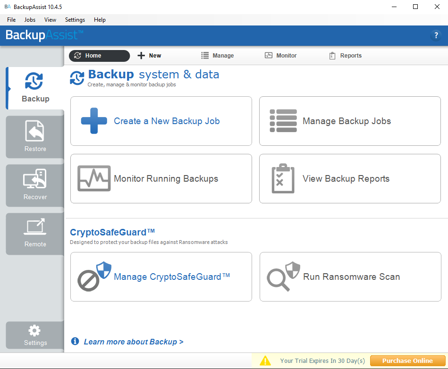This screenshot has width=448, height=369.
Task: Minimize the BackupAssist window
Action: point(394,7)
